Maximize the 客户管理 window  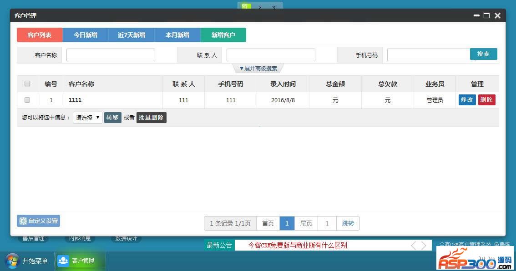click(486, 15)
